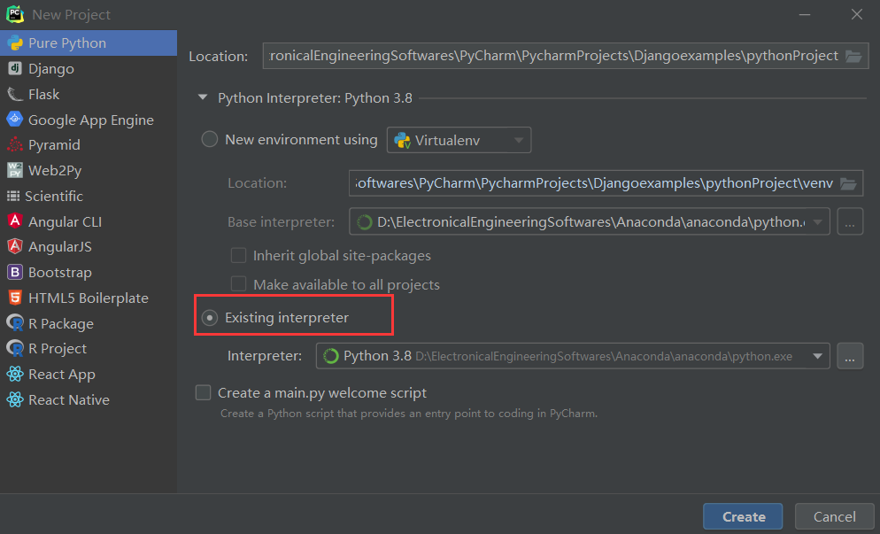Close the New Project dialog
Image resolution: width=880 pixels, height=534 pixels.
(x=856, y=14)
